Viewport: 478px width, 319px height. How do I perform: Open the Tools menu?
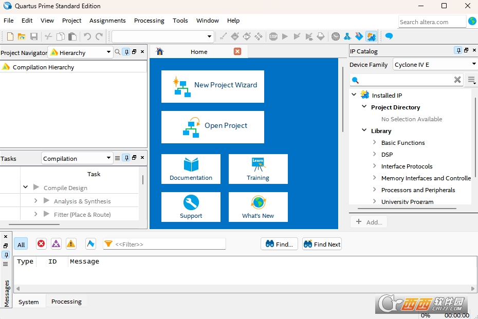point(180,21)
